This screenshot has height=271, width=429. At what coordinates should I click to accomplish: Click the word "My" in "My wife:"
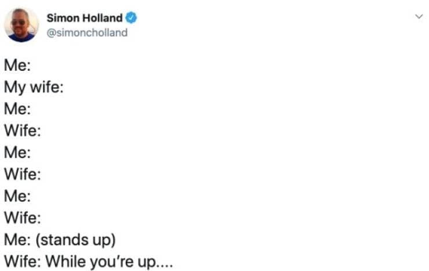[14, 88]
